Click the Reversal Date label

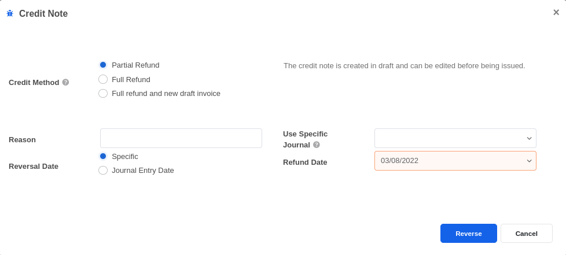coord(34,166)
